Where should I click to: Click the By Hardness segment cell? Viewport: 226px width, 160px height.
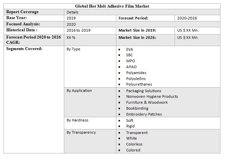(77, 120)
